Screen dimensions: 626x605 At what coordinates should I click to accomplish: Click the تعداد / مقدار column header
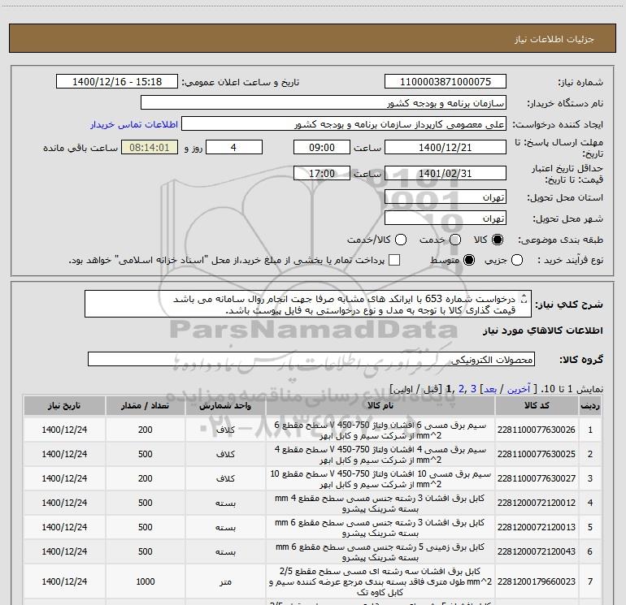coord(145,405)
